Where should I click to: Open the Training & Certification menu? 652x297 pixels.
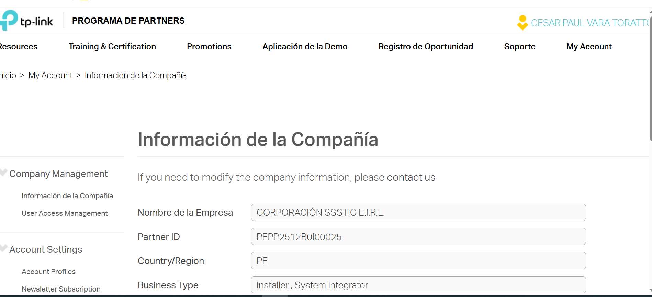[112, 47]
